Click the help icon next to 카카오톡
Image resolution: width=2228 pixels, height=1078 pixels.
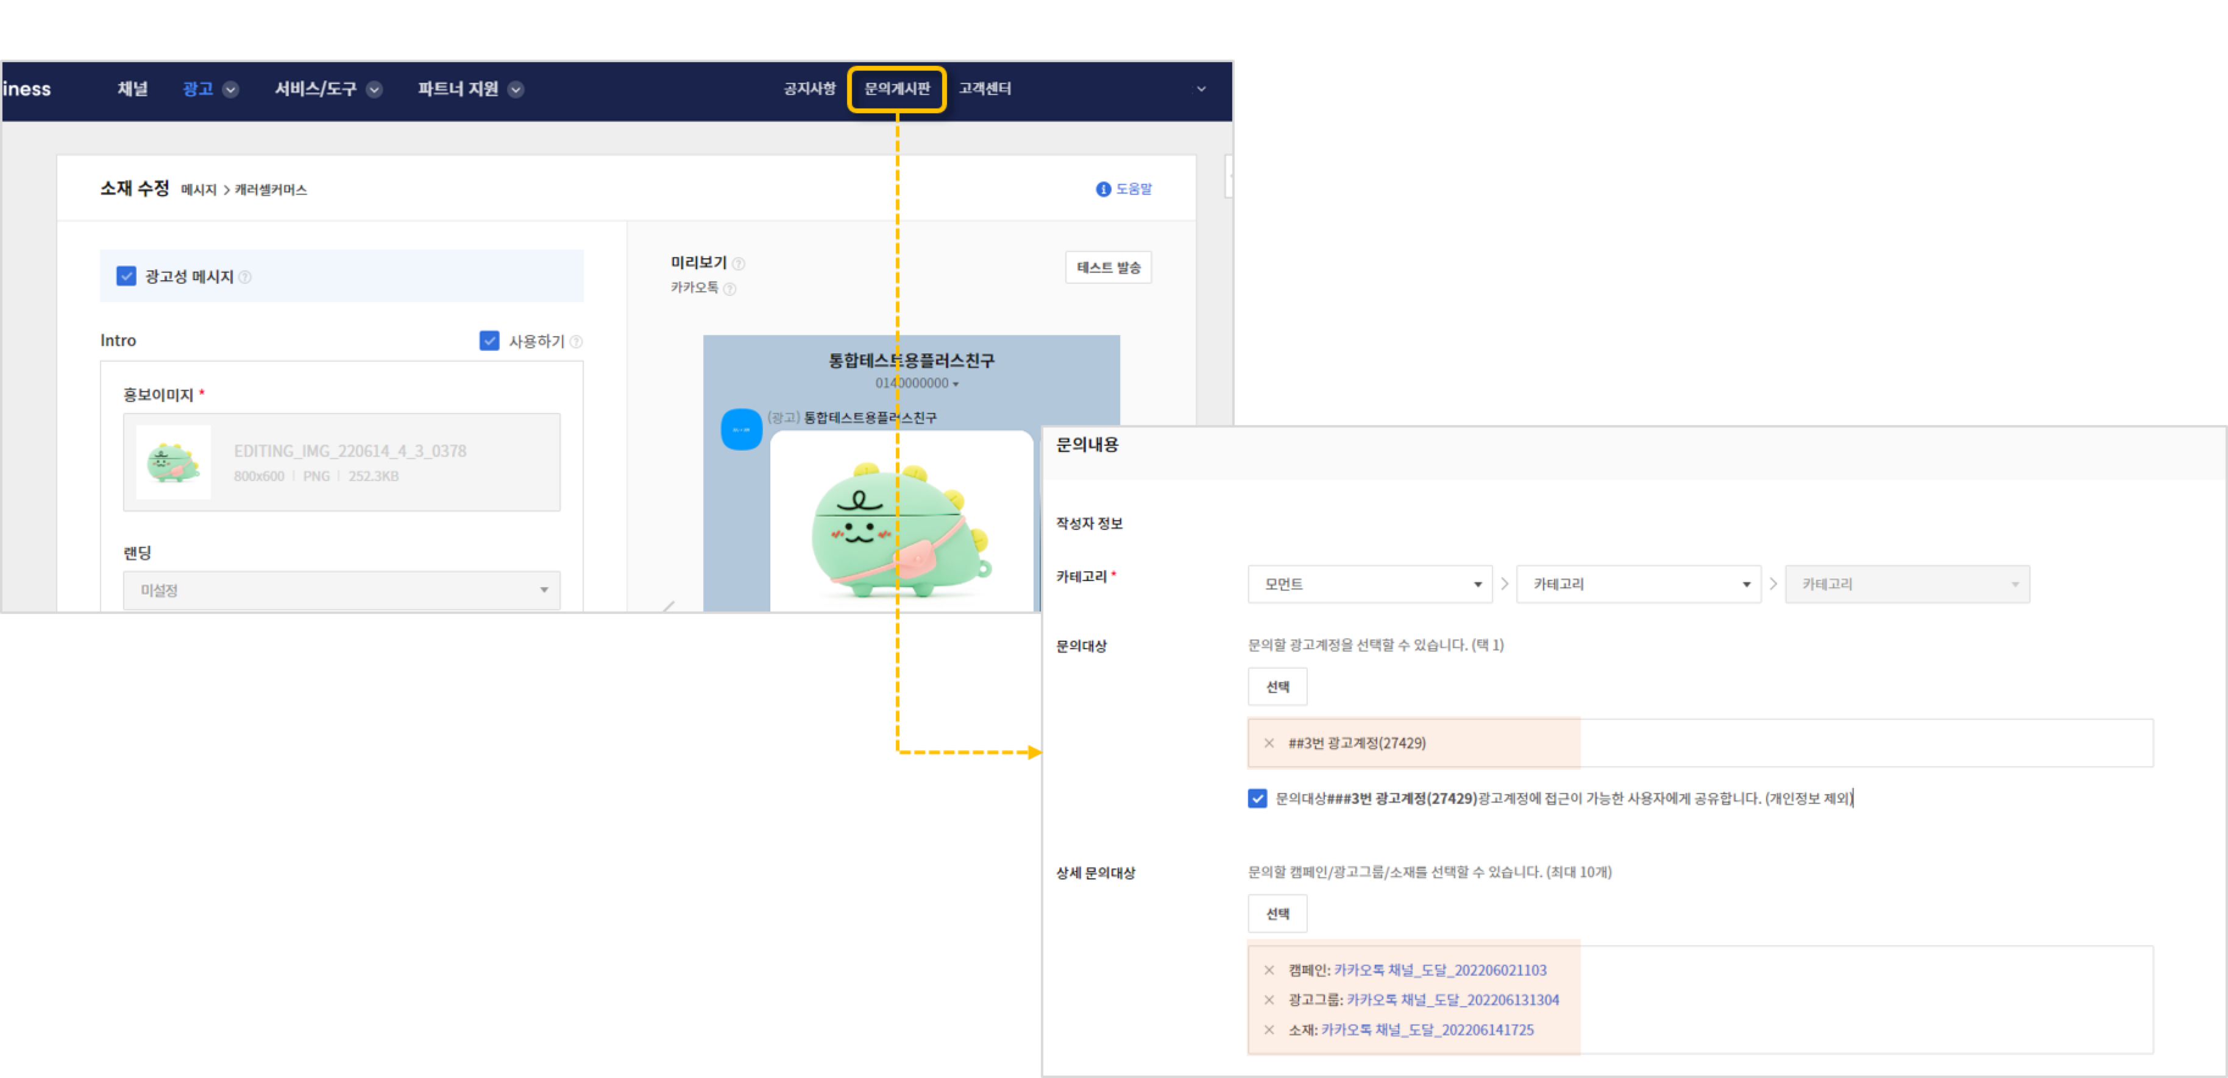[x=729, y=289]
